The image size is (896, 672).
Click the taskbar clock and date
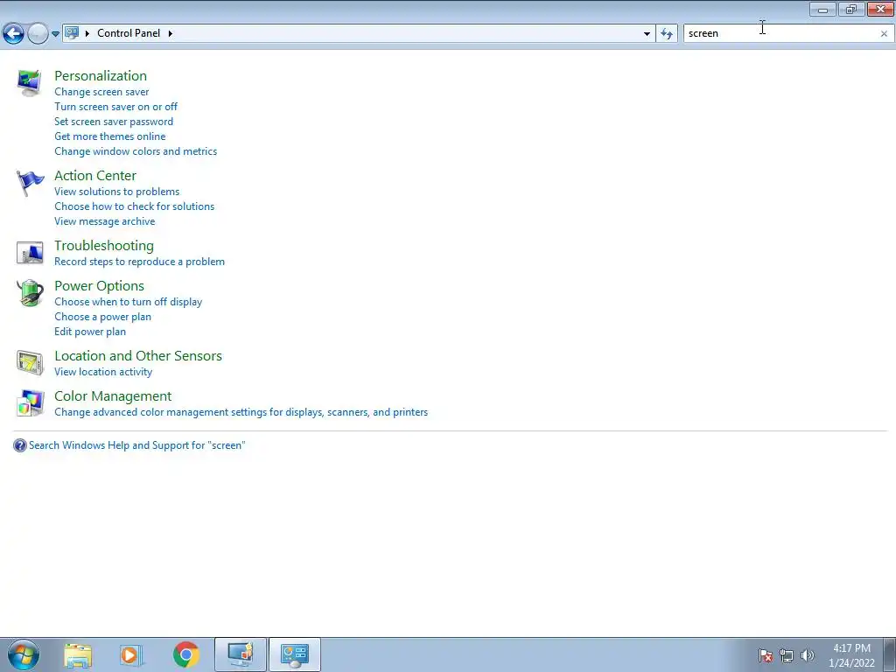tap(851, 655)
